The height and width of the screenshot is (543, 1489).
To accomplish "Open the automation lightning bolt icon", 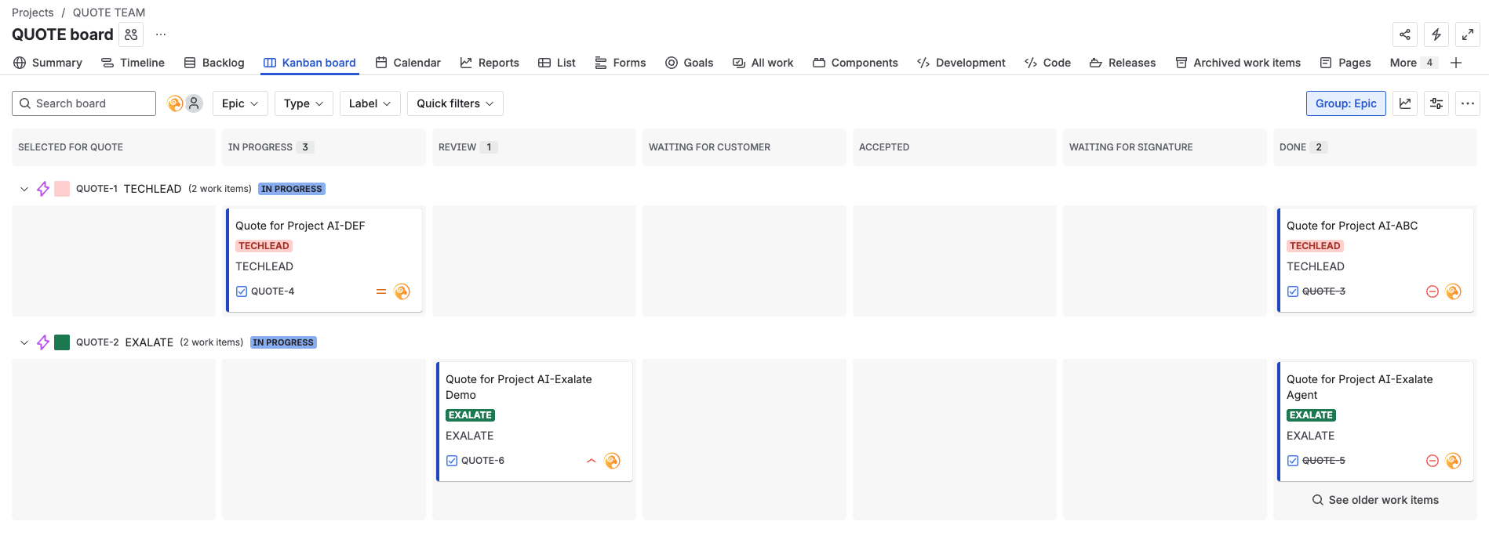I will pyautogui.click(x=1436, y=34).
